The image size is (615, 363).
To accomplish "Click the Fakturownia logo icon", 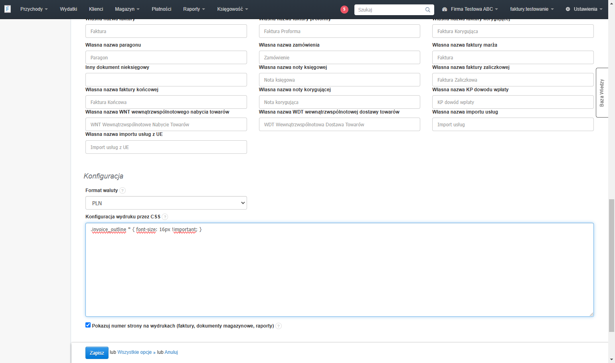I will point(8,9).
